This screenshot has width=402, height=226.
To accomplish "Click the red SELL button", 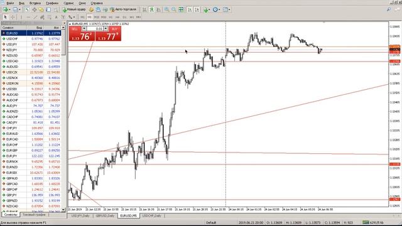I will [x=82, y=34].
